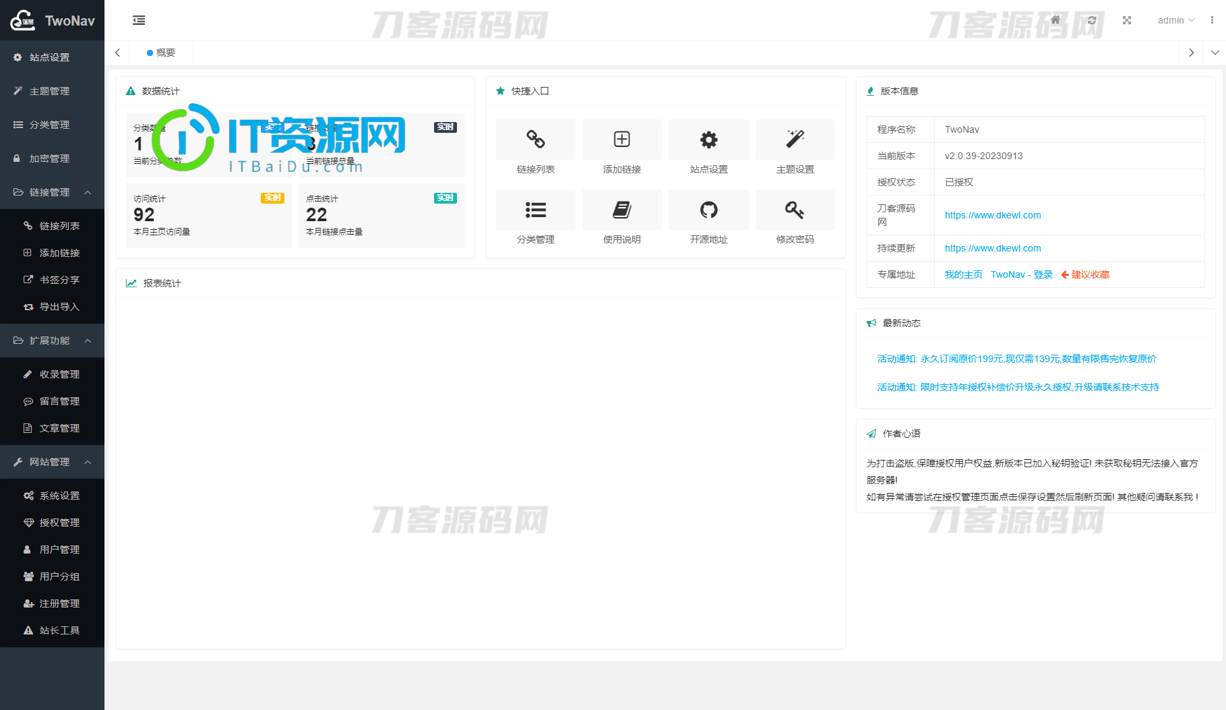
Task: Switch to the 概要 tab
Action: (161, 53)
